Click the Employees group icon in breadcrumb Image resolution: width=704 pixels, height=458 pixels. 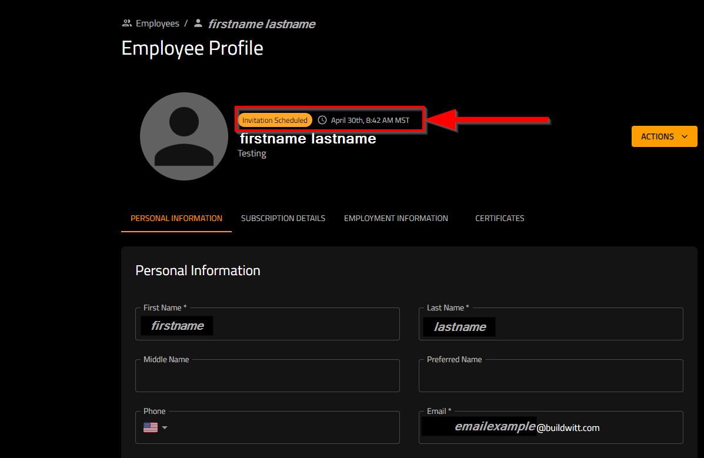[126, 24]
